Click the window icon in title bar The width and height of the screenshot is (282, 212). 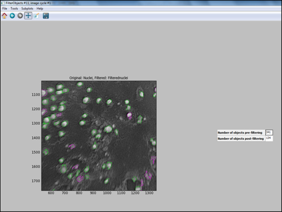click(3, 3)
